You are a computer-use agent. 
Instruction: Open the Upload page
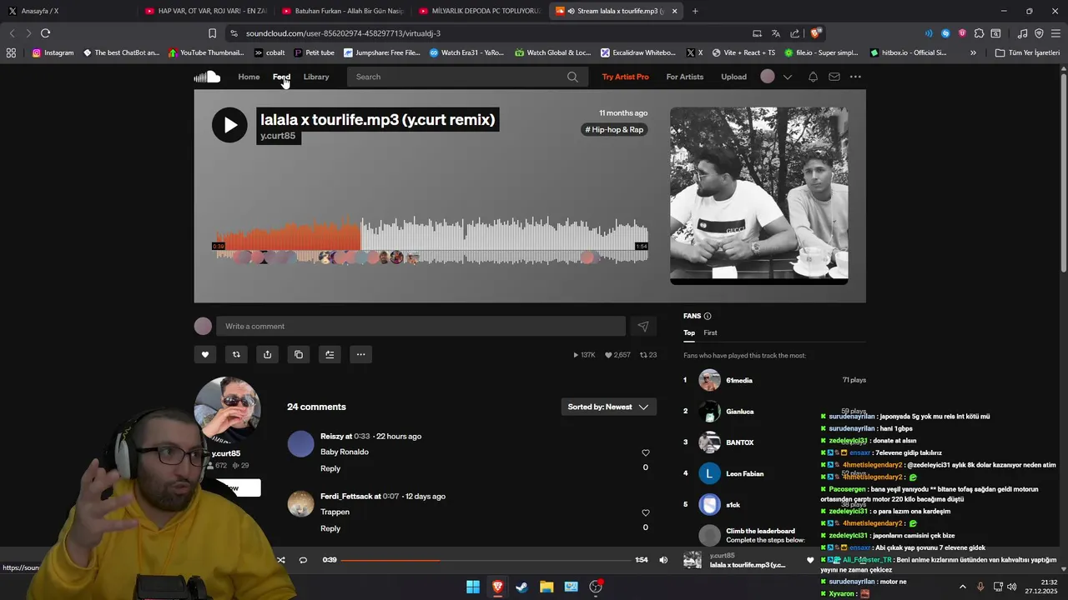[733, 77]
